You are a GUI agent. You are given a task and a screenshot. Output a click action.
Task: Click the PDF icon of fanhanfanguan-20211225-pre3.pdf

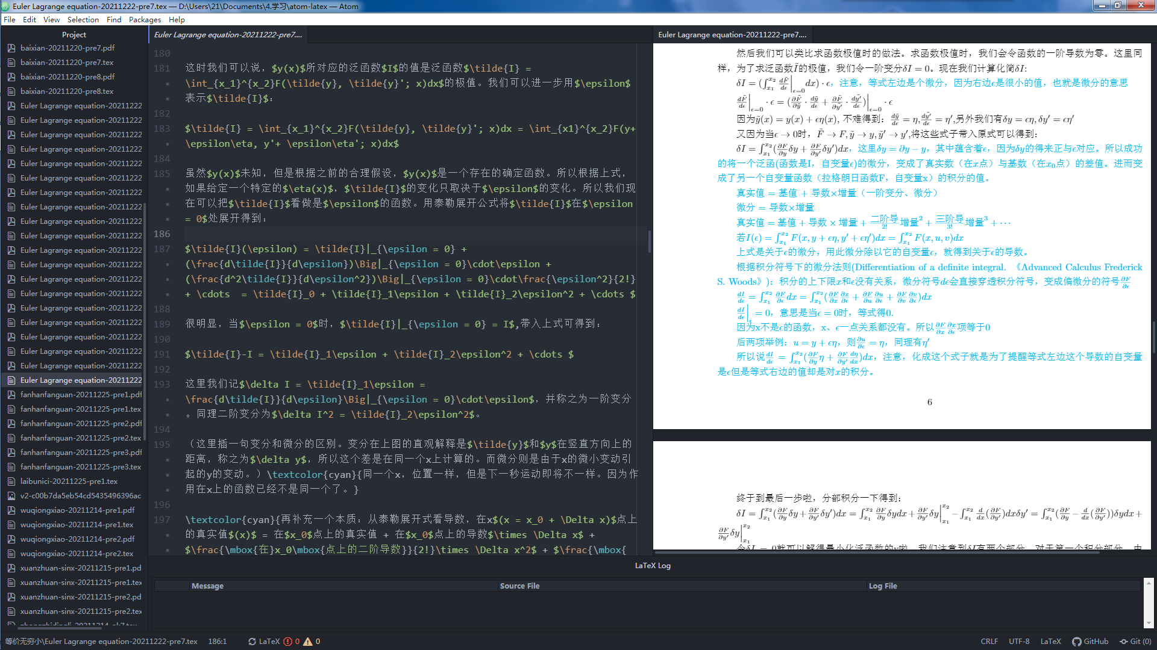(x=11, y=453)
